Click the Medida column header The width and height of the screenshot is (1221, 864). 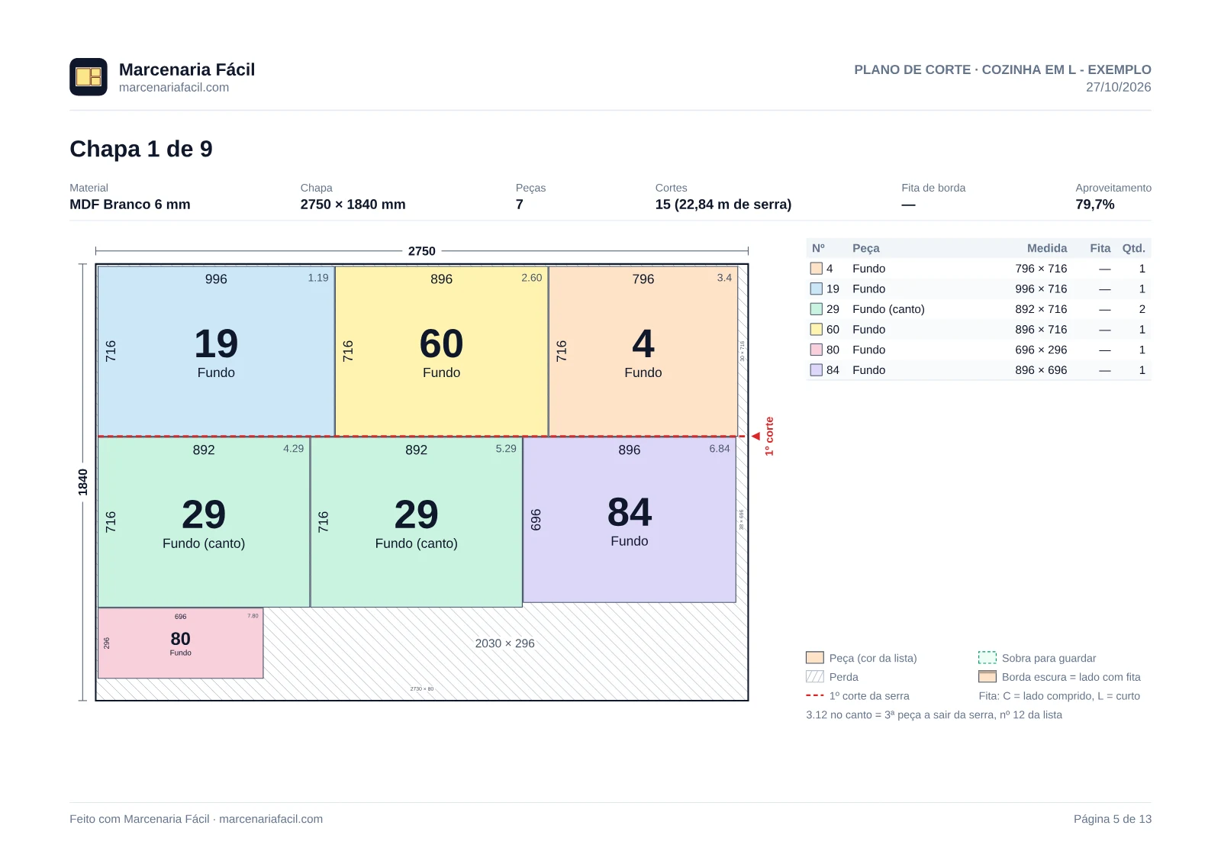1047,248
